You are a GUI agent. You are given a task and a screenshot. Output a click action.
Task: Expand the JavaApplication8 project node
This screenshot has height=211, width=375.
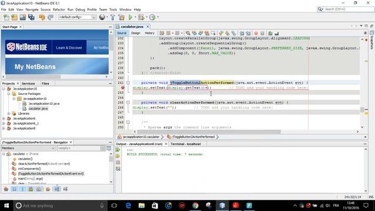[x=4, y=128]
